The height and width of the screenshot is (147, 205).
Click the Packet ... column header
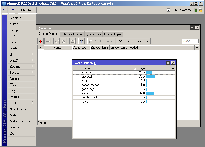[x=136, y=48]
